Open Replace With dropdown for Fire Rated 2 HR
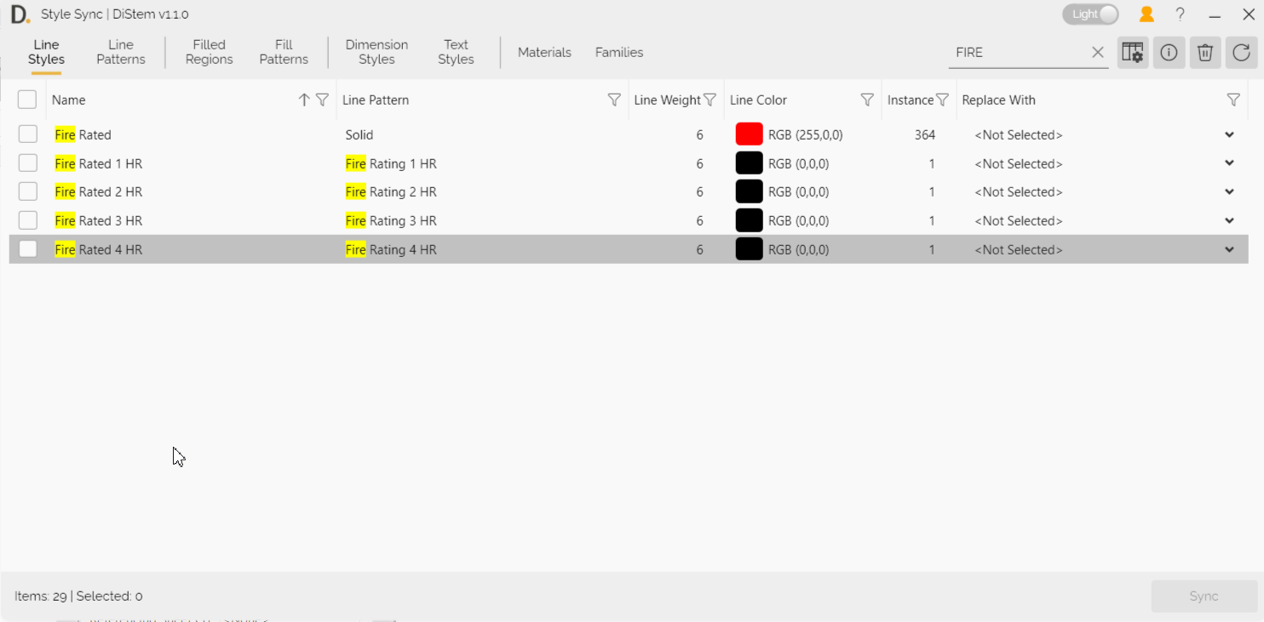This screenshot has width=1264, height=622. (x=1229, y=192)
